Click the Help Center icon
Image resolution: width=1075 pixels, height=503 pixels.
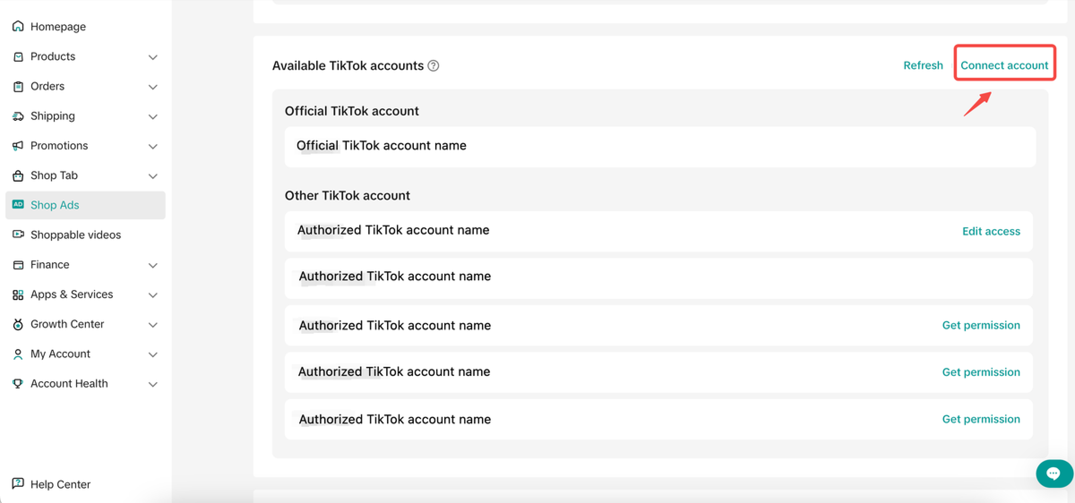tap(18, 484)
